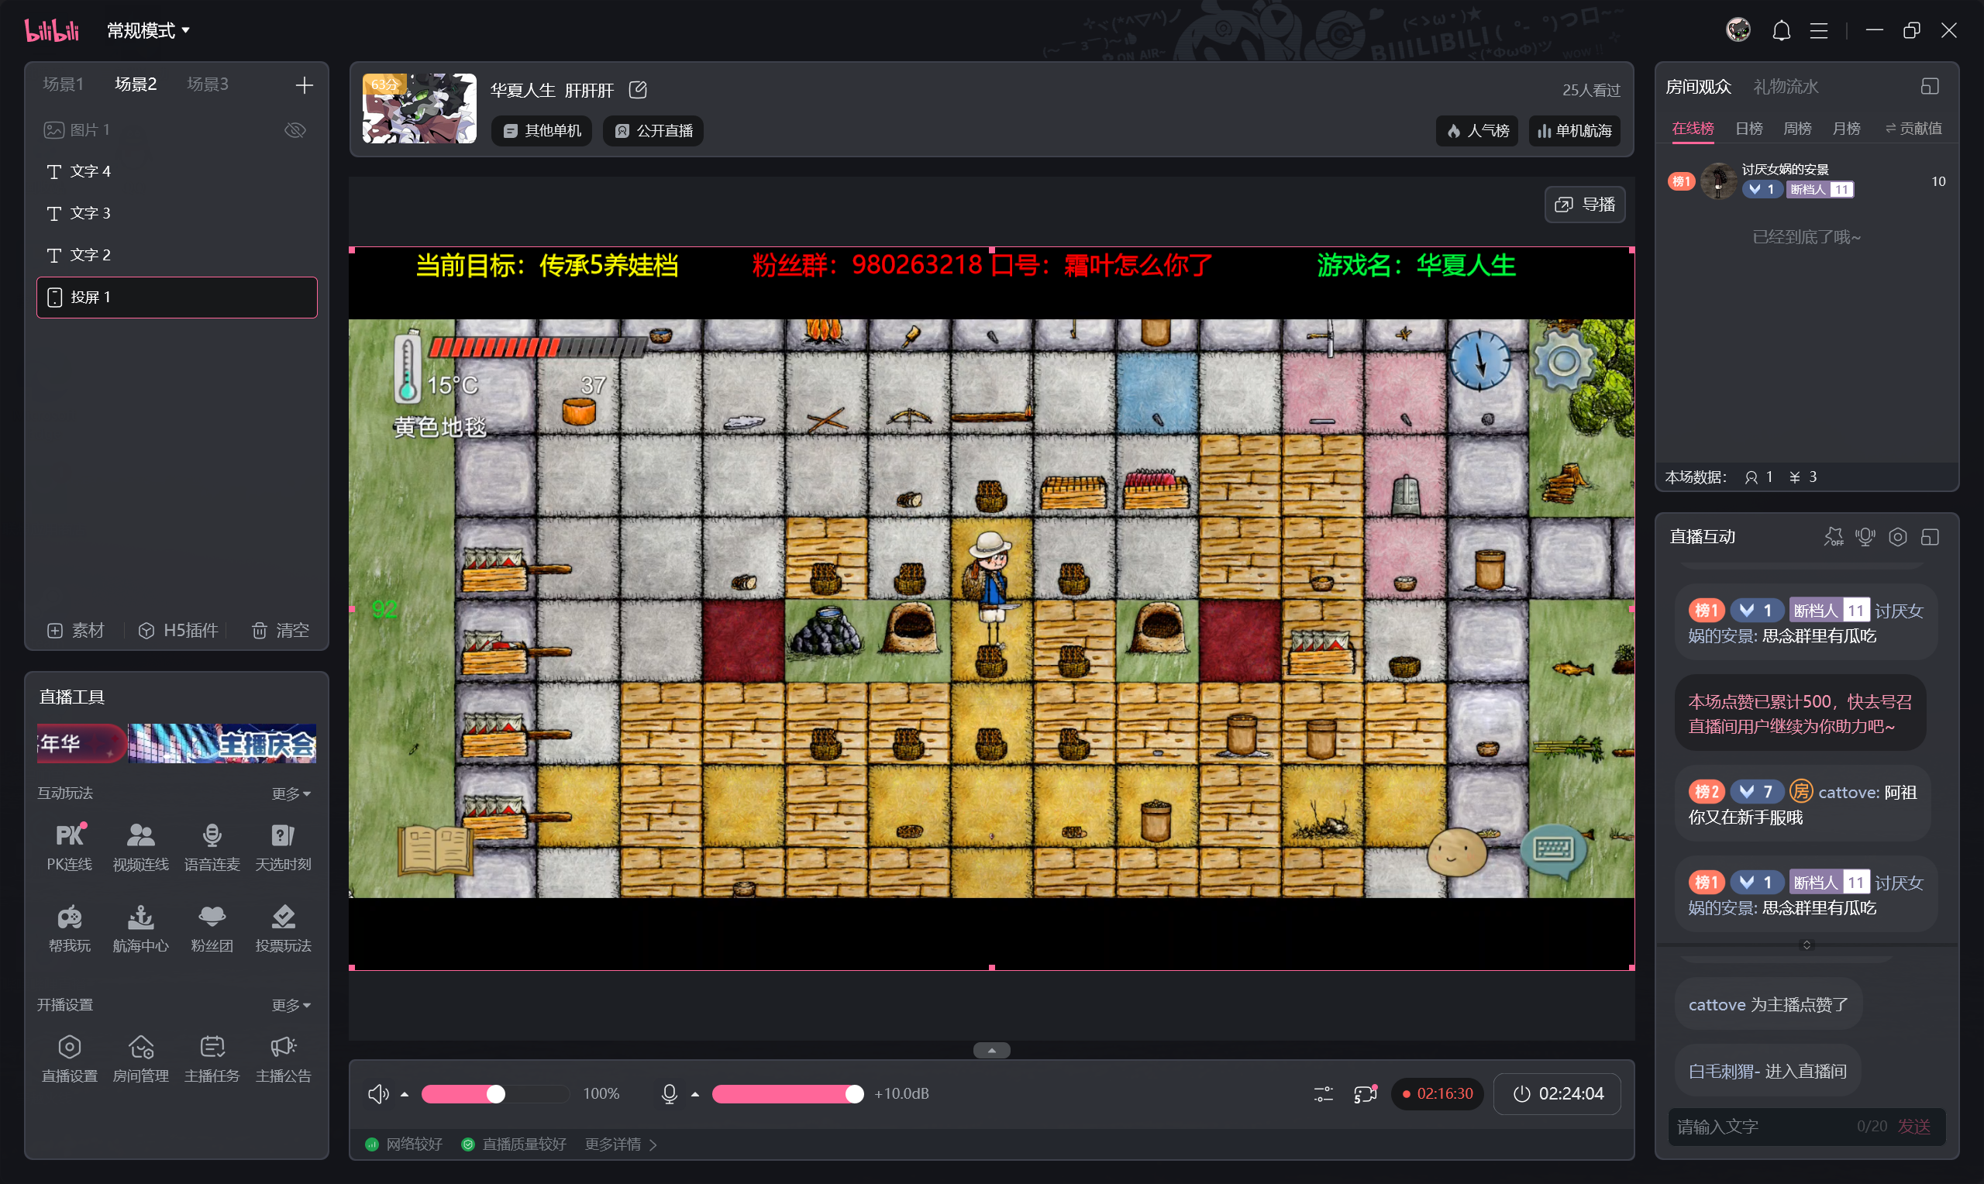Viewport: 1984px width, 1184px height.
Task: Add a new scene with plus icon
Action: [x=304, y=85]
